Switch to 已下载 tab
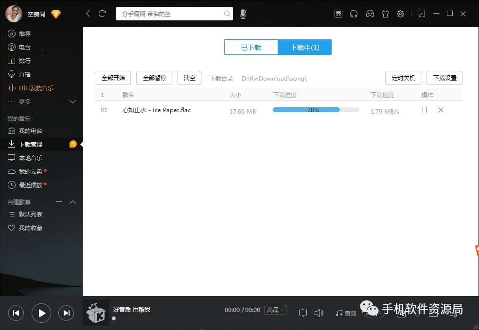This screenshot has height=330, width=479. tap(251, 47)
